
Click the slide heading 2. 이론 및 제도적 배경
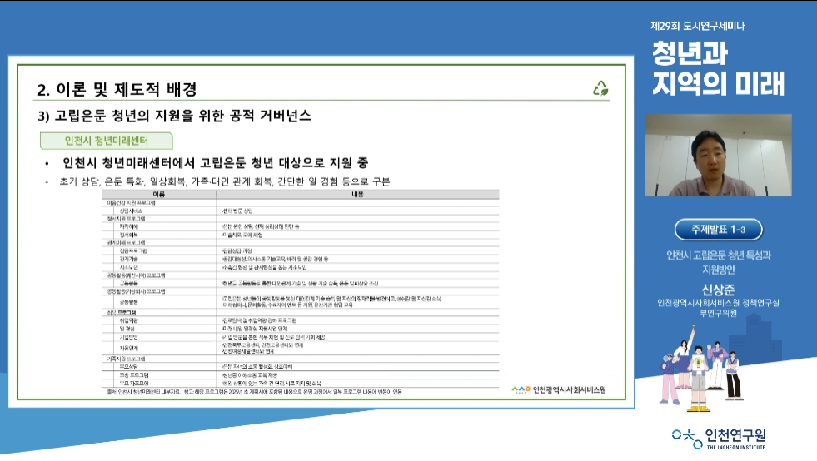(117, 89)
